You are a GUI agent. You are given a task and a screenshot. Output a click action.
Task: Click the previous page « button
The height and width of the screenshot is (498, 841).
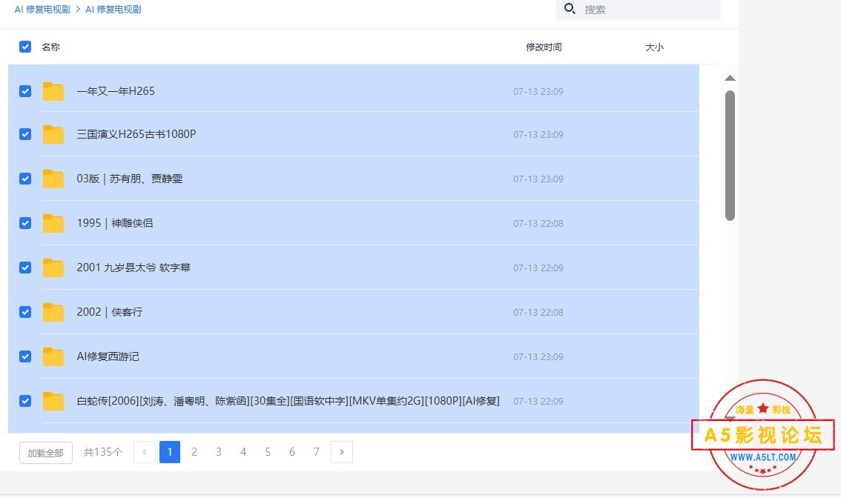point(145,452)
